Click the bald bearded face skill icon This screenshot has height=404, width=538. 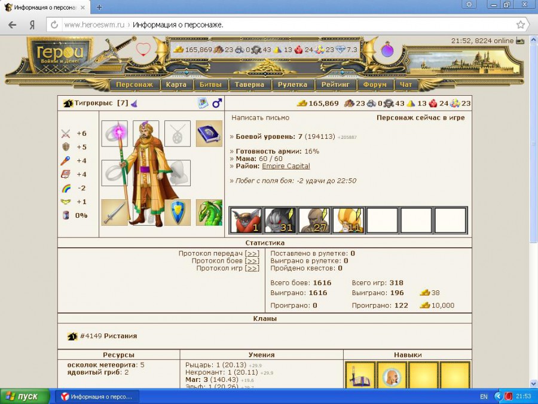[x=392, y=375]
